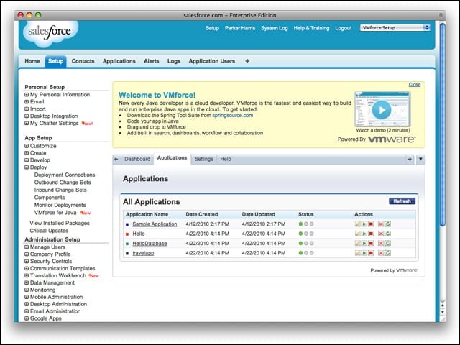Click the right arrow icon at the tab strip end
This screenshot has width=460, height=345.
coord(410,159)
